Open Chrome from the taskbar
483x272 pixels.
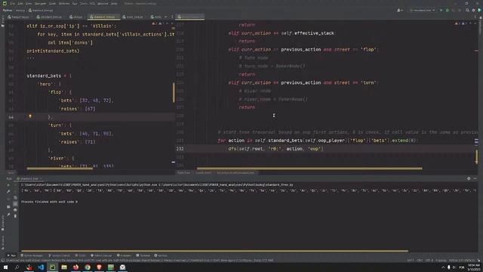pyautogui.click(x=88, y=267)
